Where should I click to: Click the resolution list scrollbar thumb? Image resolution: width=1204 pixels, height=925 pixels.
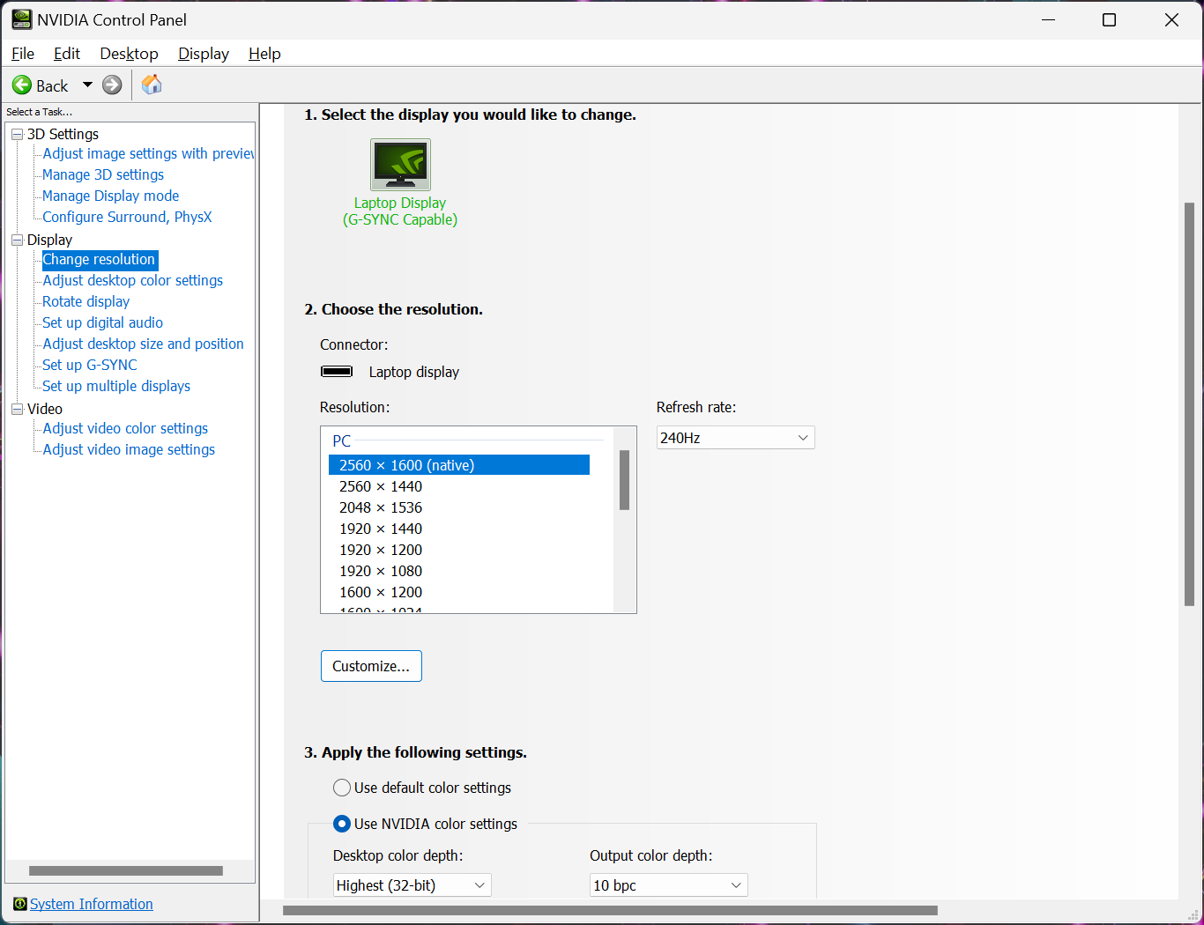(x=624, y=480)
